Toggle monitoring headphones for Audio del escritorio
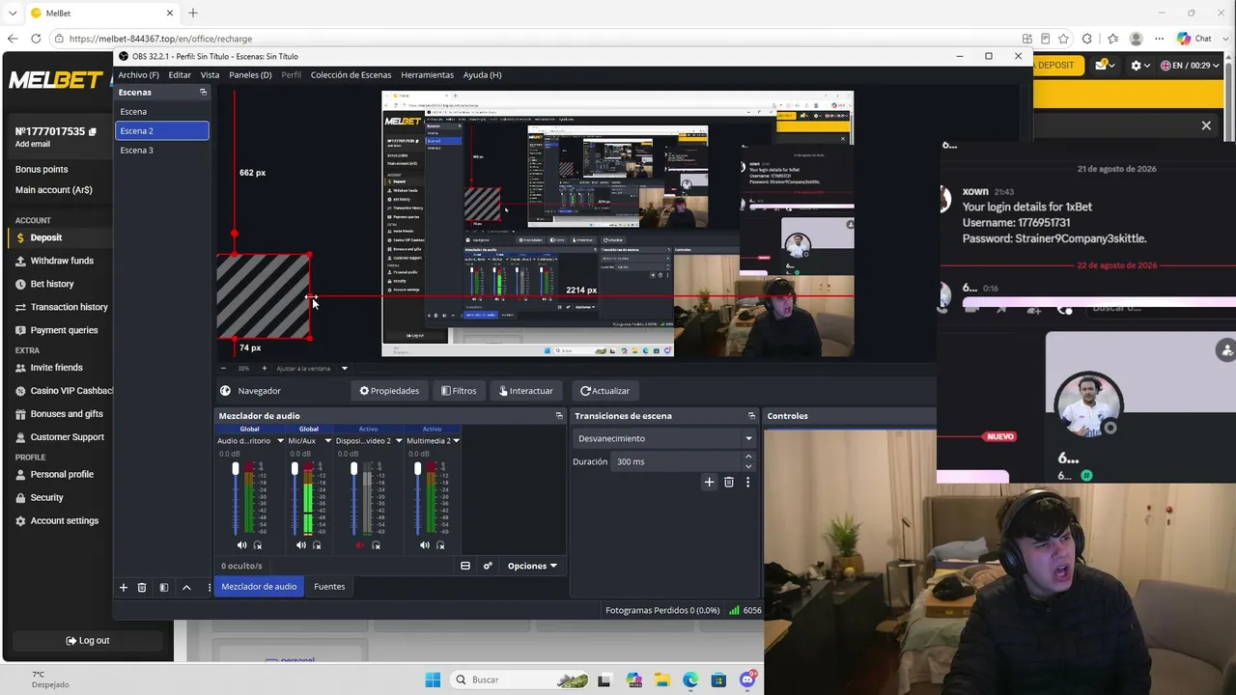 [257, 545]
